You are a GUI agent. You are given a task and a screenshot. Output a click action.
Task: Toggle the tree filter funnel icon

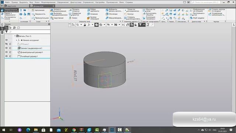click(x=7, y=32)
